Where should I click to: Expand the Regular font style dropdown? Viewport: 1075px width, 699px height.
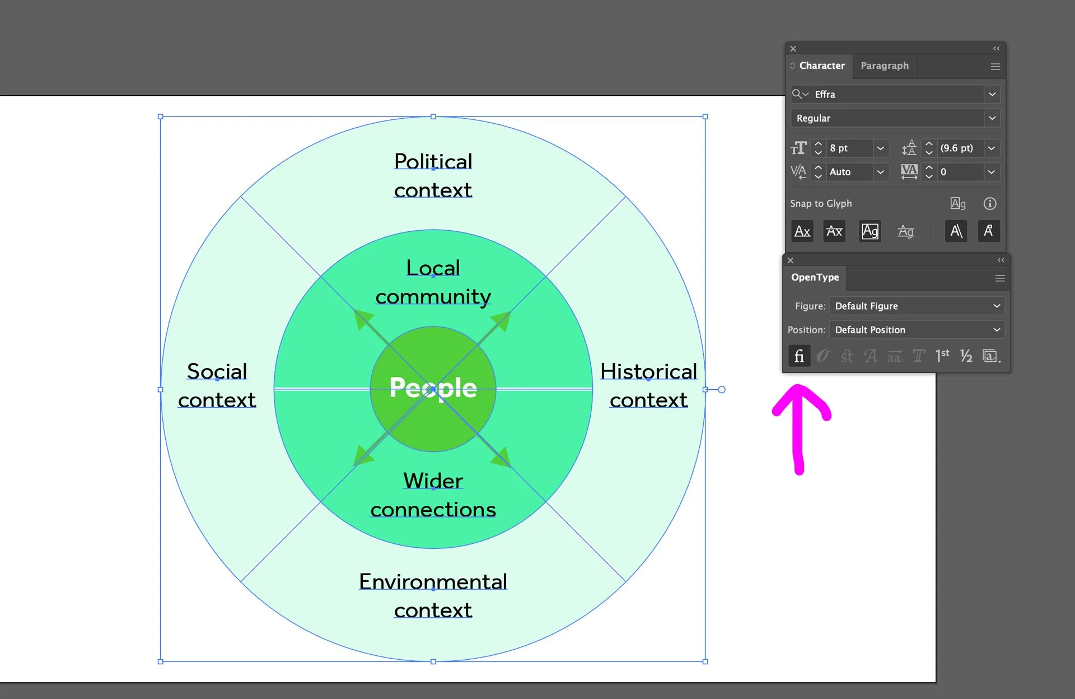(x=992, y=118)
